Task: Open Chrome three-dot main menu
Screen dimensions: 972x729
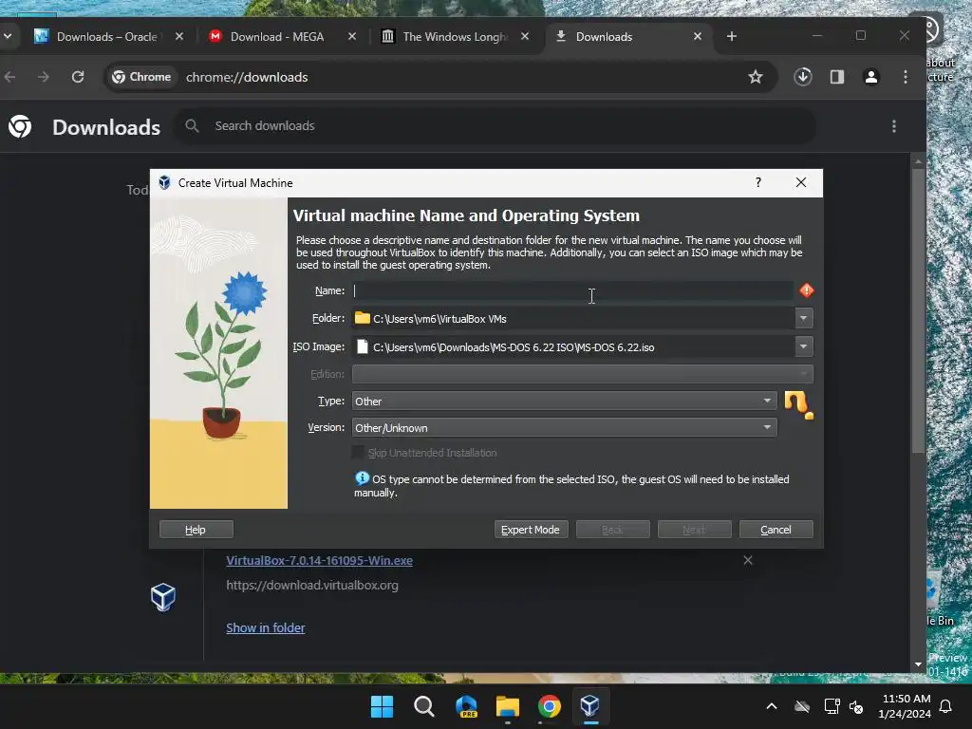Action: point(906,77)
